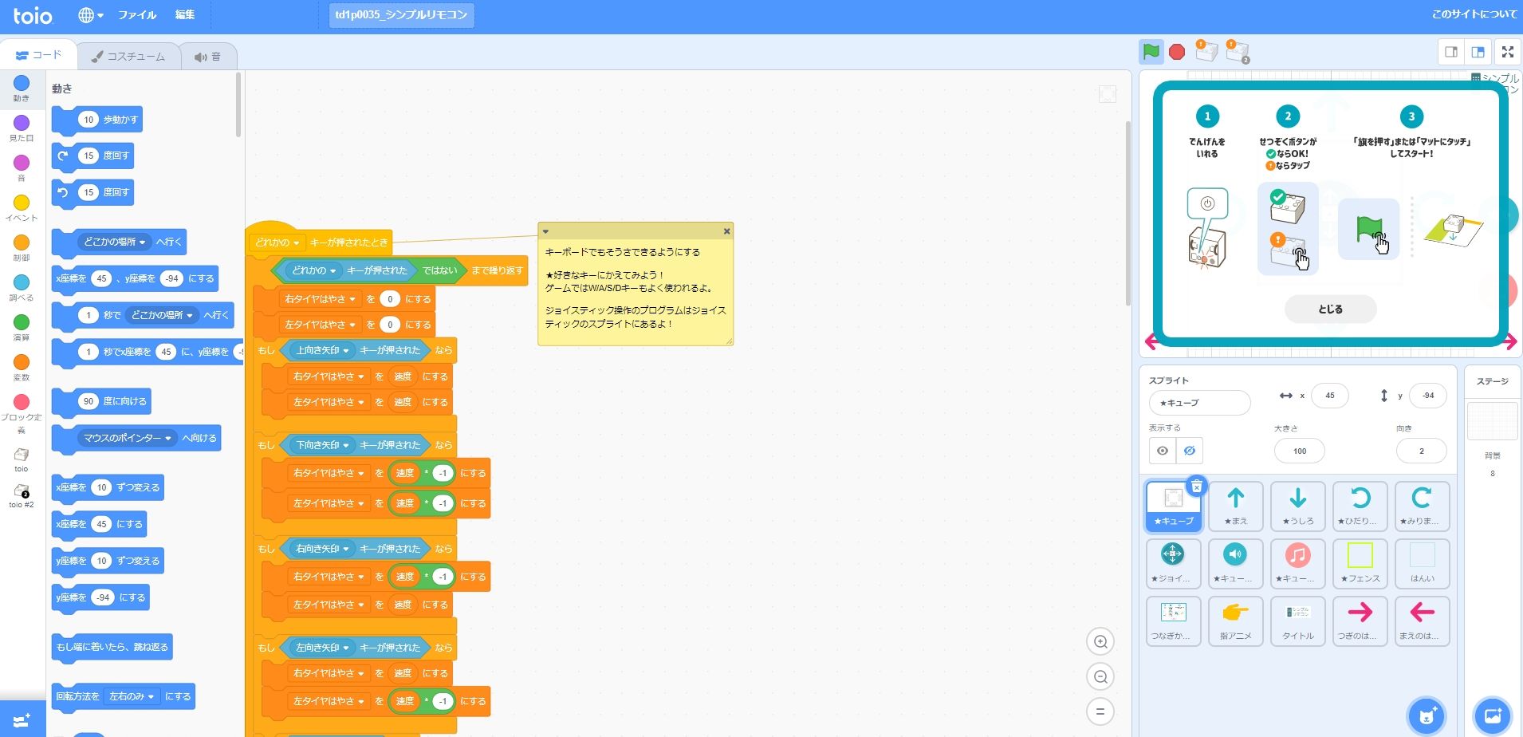This screenshot has width=1523, height=737.
Task: Switch to large stage layout
Action: tap(1478, 52)
